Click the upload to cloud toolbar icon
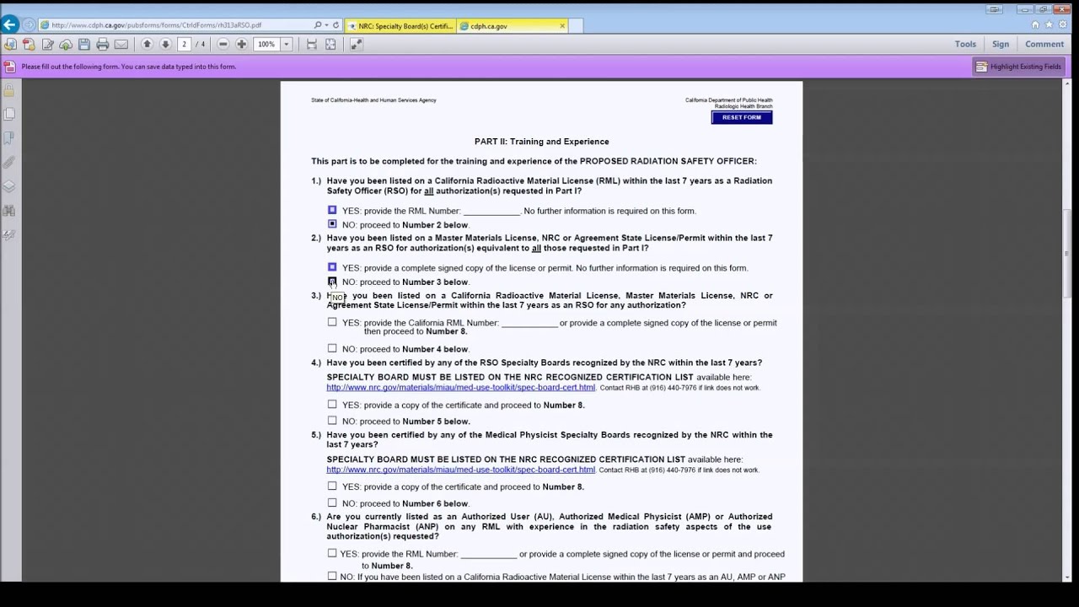This screenshot has height=607, width=1079. click(x=66, y=44)
